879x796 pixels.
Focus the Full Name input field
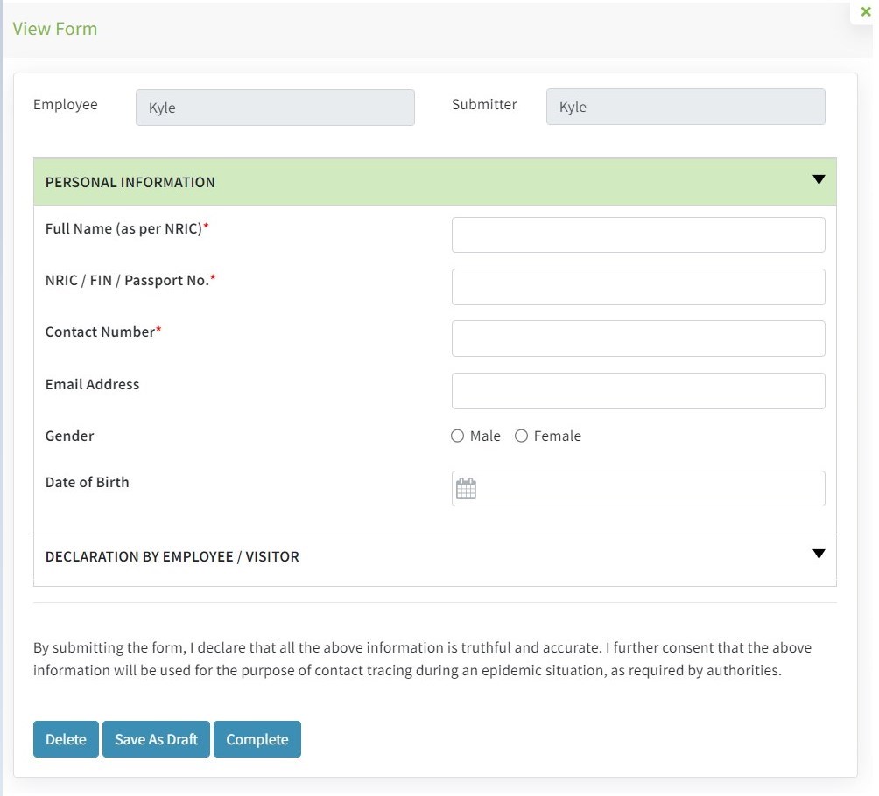point(638,234)
